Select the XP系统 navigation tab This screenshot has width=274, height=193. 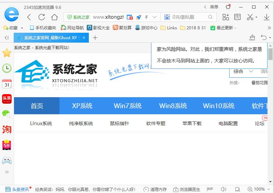coord(82,106)
